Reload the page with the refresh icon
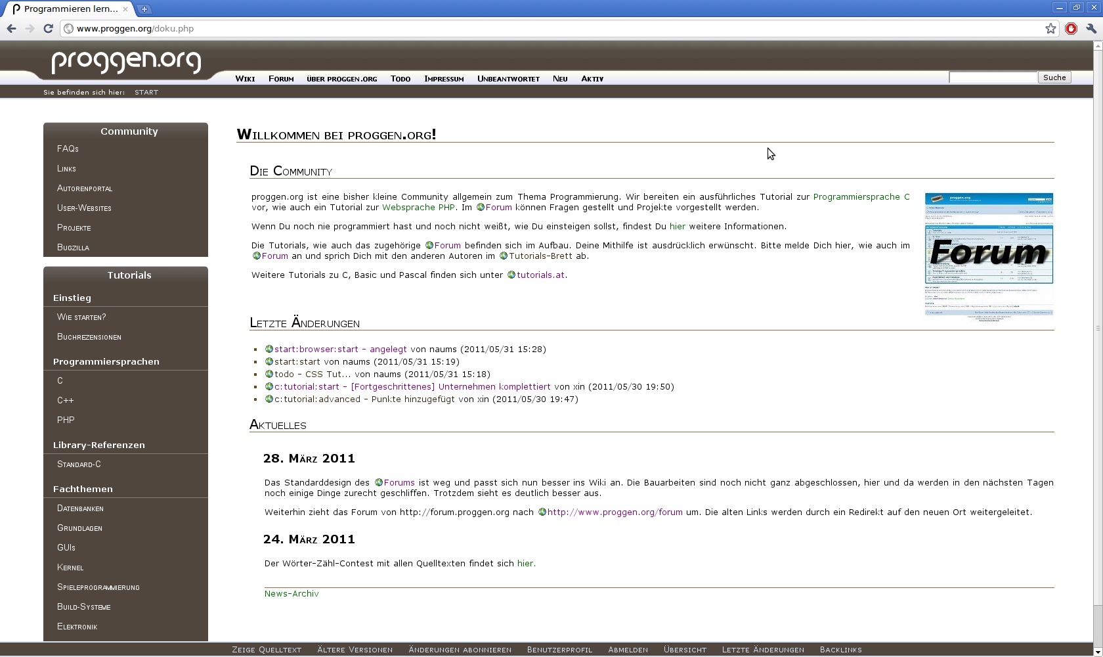Viewport: 1103px width, 657px height. (x=48, y=28)
